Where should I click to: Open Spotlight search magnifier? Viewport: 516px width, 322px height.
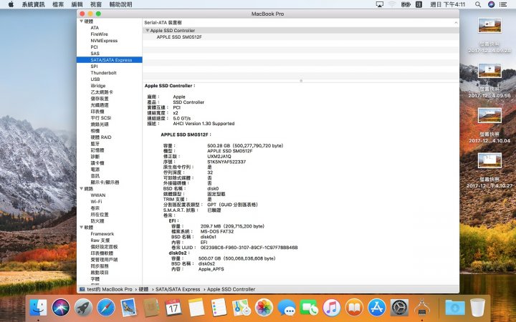pyautogui.click(x=478, y=4)
